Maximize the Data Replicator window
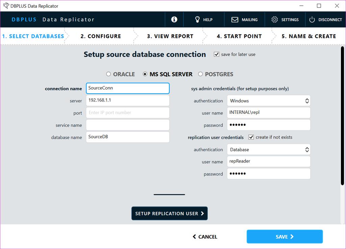Screen dimensions: 346x249 pos(319,6)
